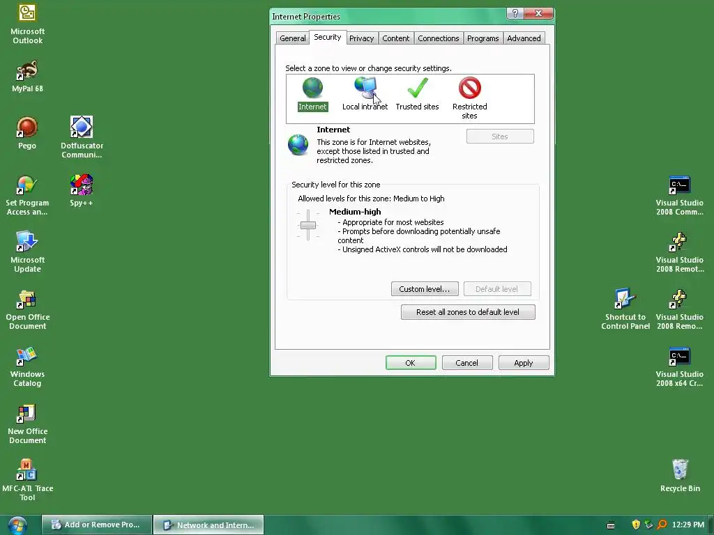The height and width of the screenshot is (535, 714).
Task: Select the MFC-ATL Trace Tool icon
Action: [x=27, y=481]
